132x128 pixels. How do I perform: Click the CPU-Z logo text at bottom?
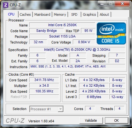(15, 121)
